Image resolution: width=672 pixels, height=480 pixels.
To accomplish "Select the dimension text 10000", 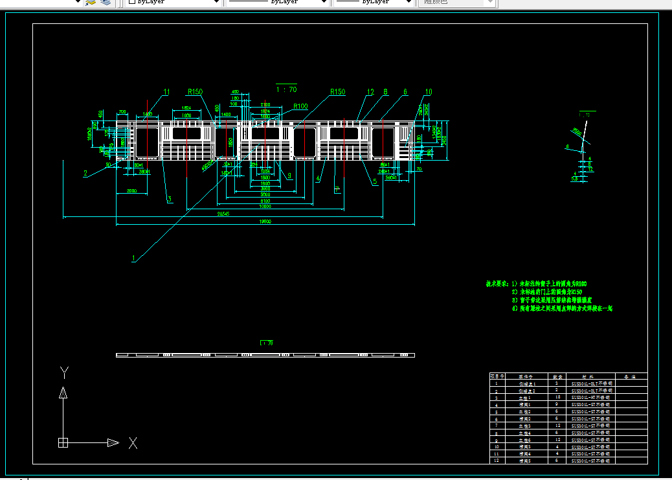I will pyautogui.click(x=265, y=207).
